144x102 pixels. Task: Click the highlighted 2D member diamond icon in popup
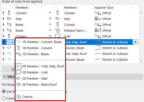click(x=19, y=66)
